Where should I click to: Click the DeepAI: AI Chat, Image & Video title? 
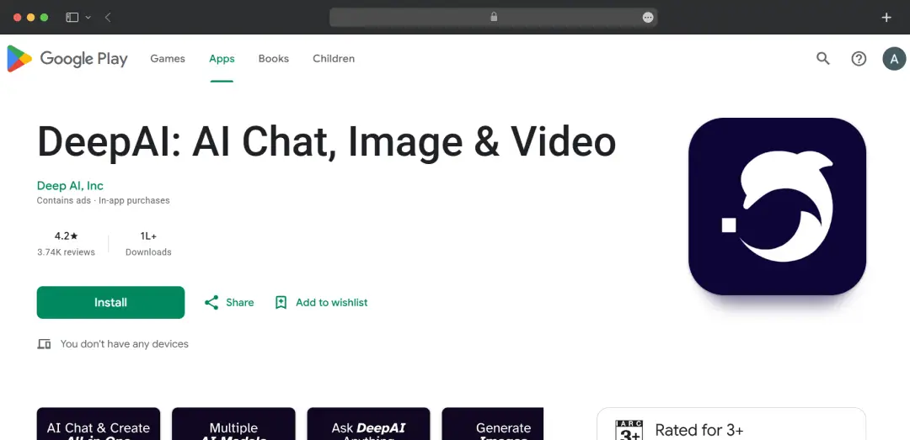pos(326,142)
